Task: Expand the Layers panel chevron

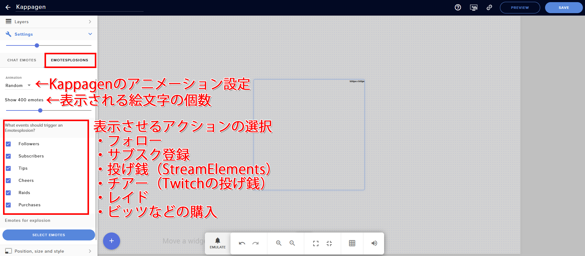Action: [90, 22]
